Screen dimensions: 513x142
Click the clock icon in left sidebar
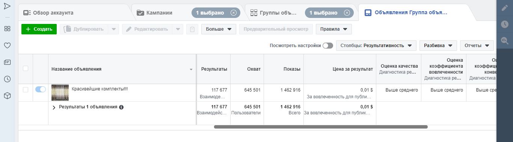coord(7,79)
